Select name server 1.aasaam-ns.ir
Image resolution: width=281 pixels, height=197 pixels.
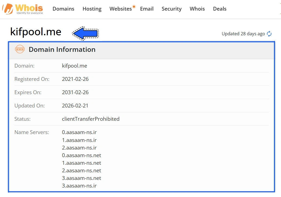coord(79,140)
